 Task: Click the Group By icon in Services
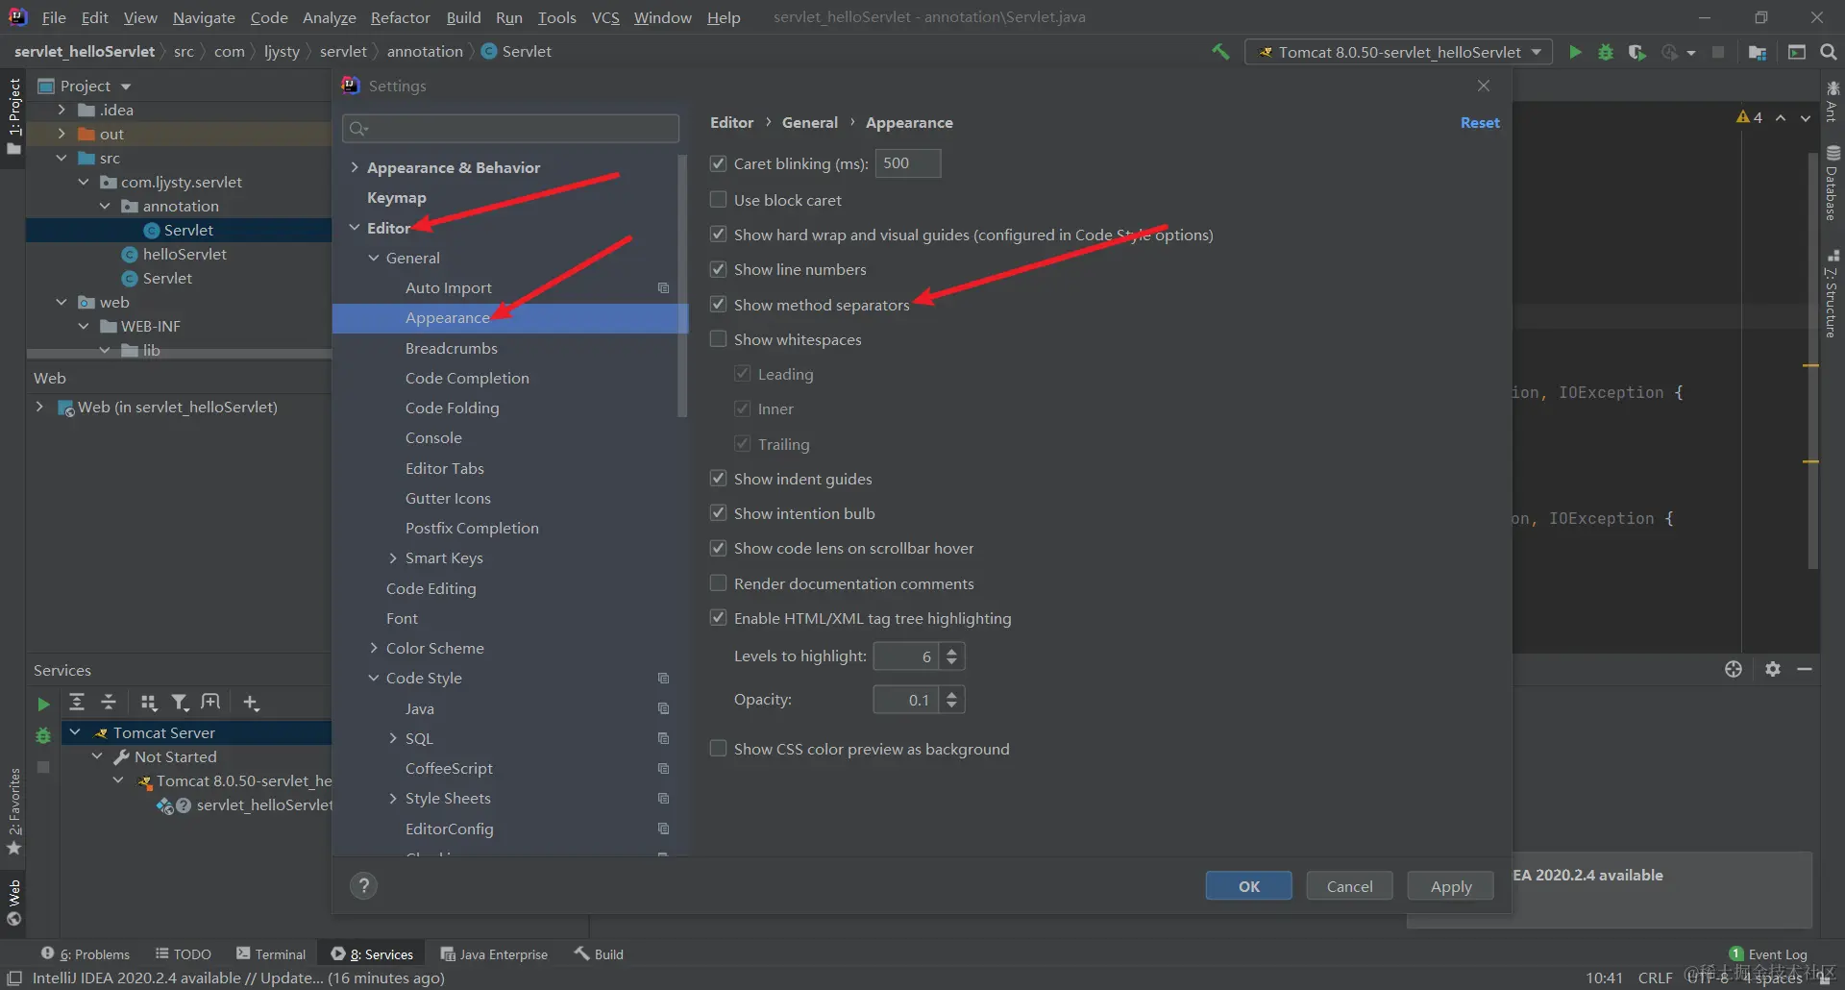coord(148,703)
